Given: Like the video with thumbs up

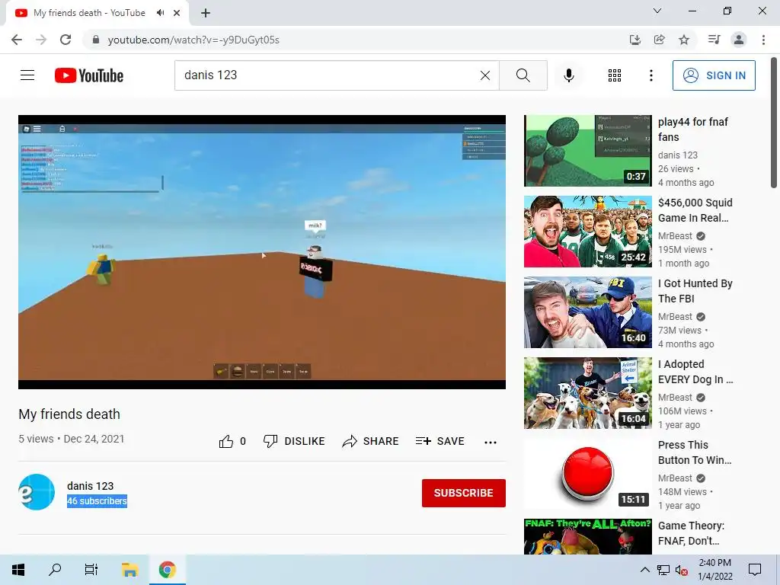Looking at the screenshot, I should click(226, 441).
